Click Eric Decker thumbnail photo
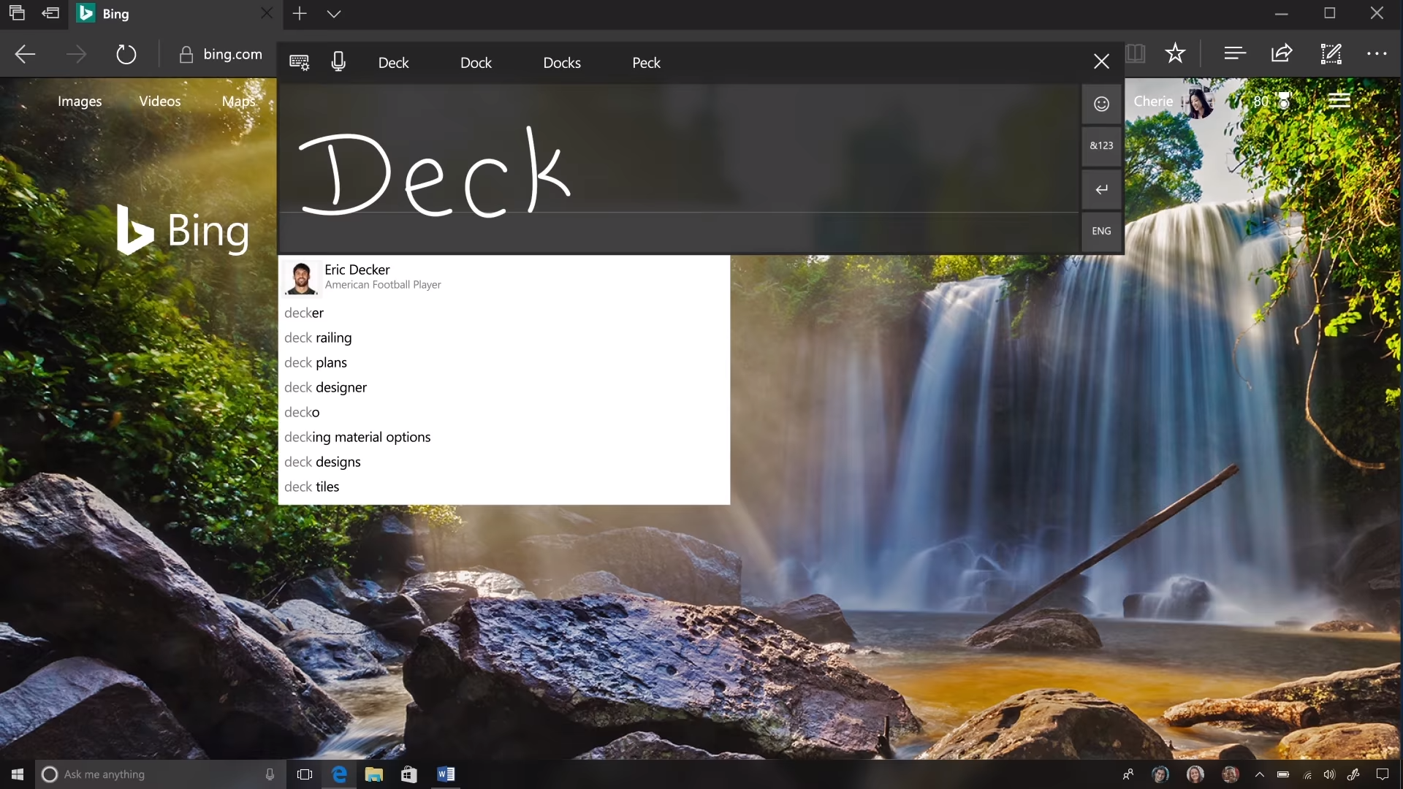The width and height of the screenshot is (1403, 789). [x=301, y=278]
